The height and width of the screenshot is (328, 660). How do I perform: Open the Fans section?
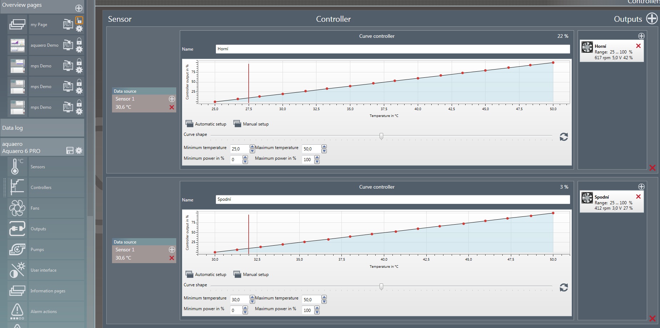pyautogui.click(x=56, y=208)
